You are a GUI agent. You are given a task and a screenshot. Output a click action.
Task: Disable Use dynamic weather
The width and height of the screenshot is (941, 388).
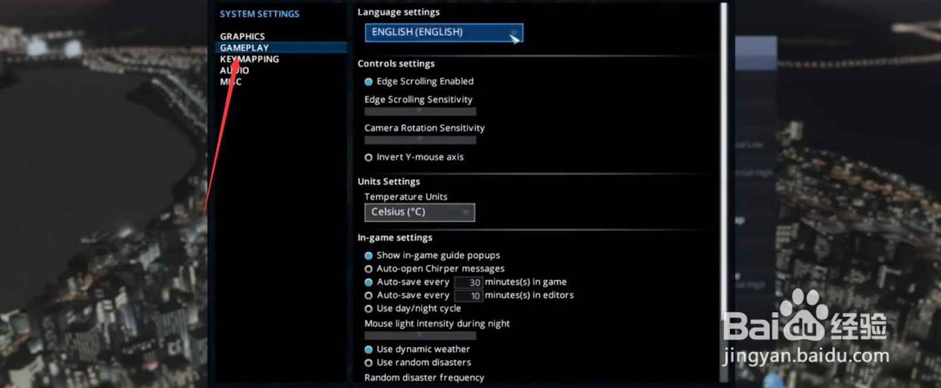(369, 350)
